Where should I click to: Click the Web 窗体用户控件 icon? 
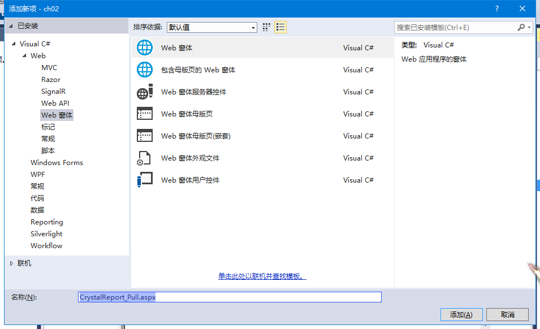[145, 180]
